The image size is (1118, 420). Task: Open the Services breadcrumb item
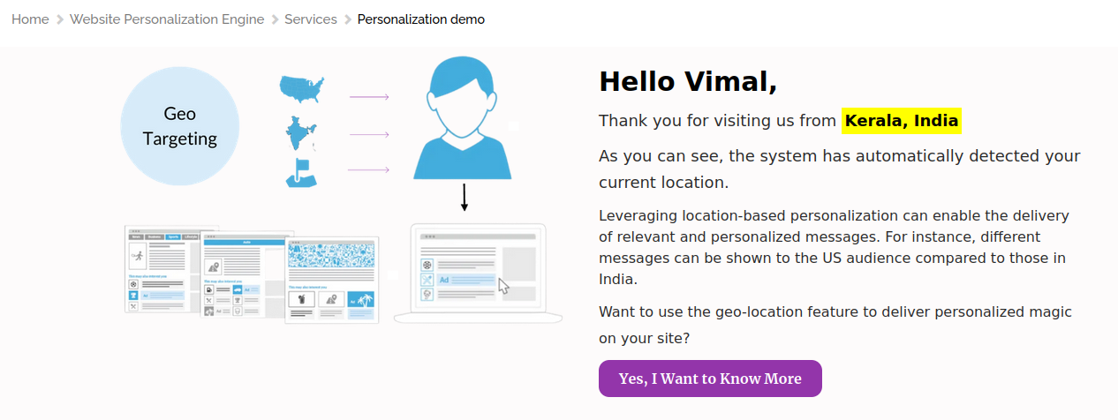[311, 19]
